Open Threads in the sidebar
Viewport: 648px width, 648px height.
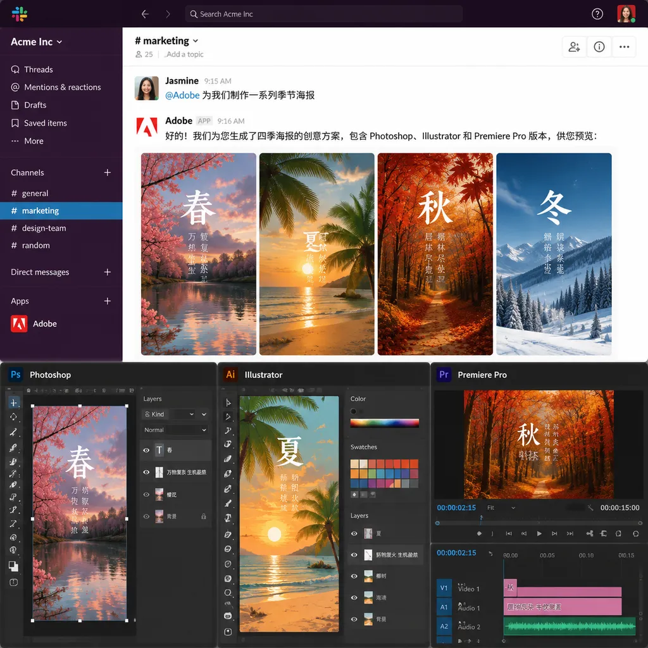tap(32, 70)
